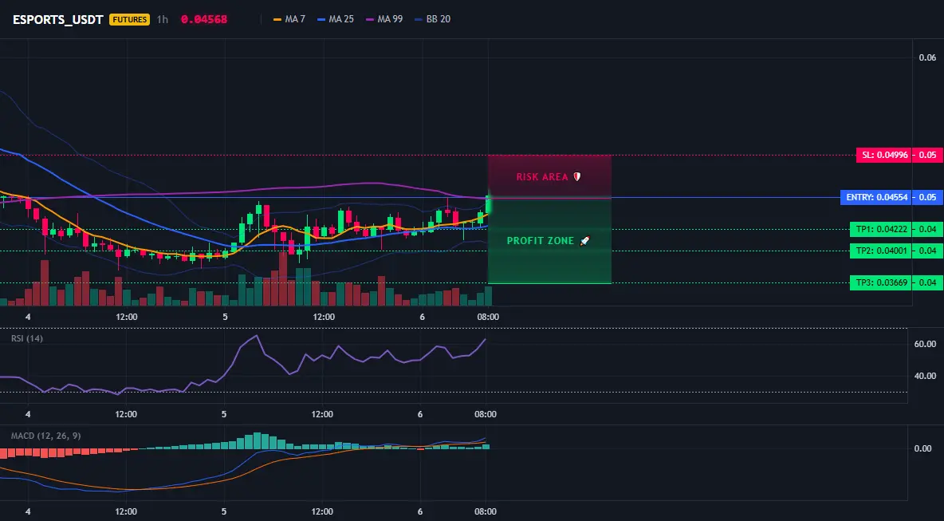Click the TP3: 0.03669 label
944x521 pixels.
[x=881, y=282]
